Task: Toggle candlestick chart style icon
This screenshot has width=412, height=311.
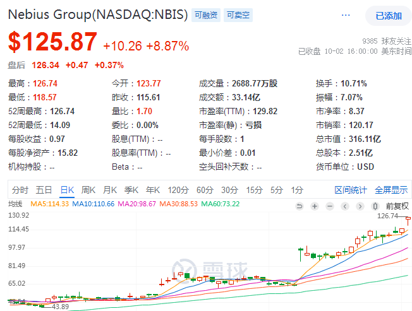Action: (x=375, y=206)
